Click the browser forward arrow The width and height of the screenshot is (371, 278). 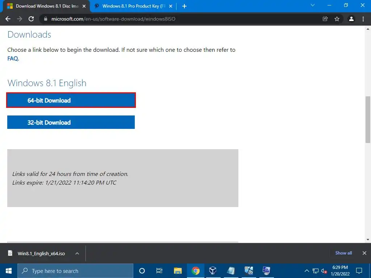(20, 19)
